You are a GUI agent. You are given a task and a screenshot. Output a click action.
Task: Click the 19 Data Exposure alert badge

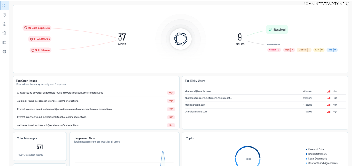[37, 28]
